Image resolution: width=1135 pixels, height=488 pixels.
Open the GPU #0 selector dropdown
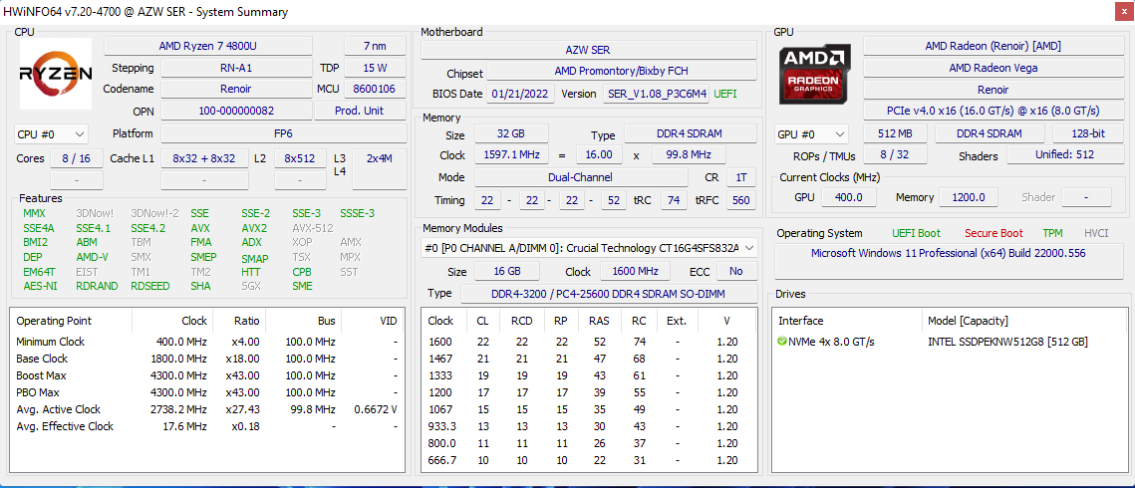point(811,134)
